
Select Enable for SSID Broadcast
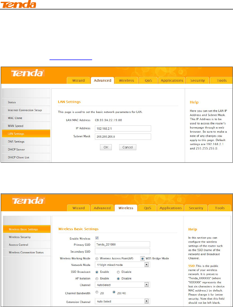(x=97, y=272)
